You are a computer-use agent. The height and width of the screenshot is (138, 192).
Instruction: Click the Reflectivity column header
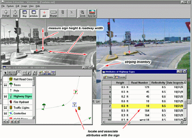(158, 83)
